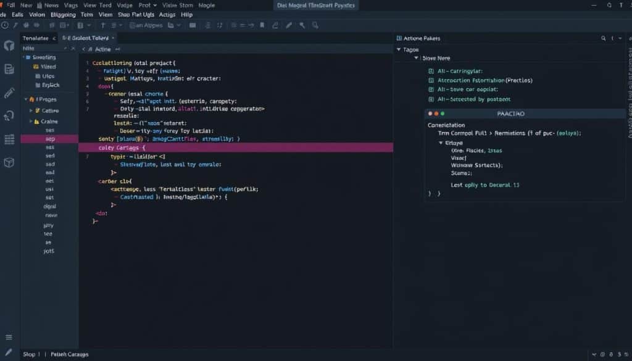The height and width of the screenshot is (361, 632).
Task: Search in the Actione Pakers panel
Action: (x=604, y=38)
